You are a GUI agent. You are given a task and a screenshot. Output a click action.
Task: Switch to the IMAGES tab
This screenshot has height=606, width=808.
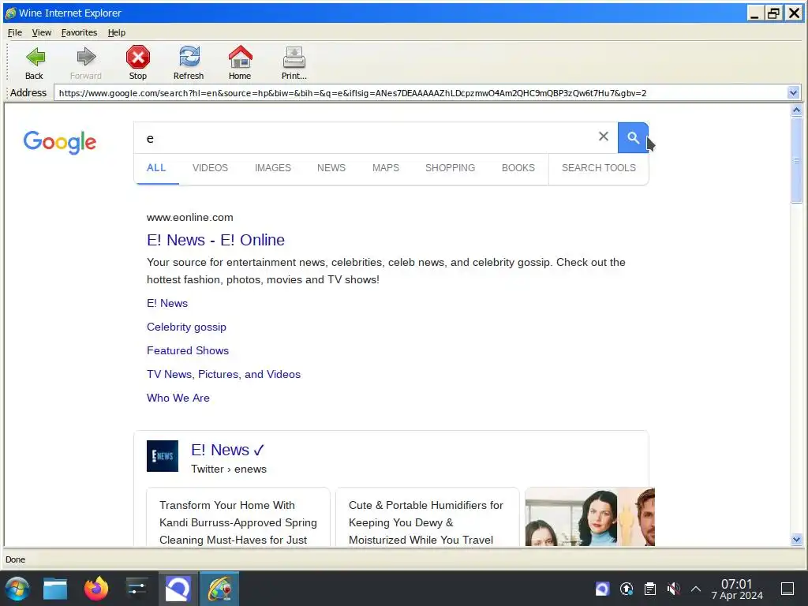pyautogui.click(x=272, y=168)
